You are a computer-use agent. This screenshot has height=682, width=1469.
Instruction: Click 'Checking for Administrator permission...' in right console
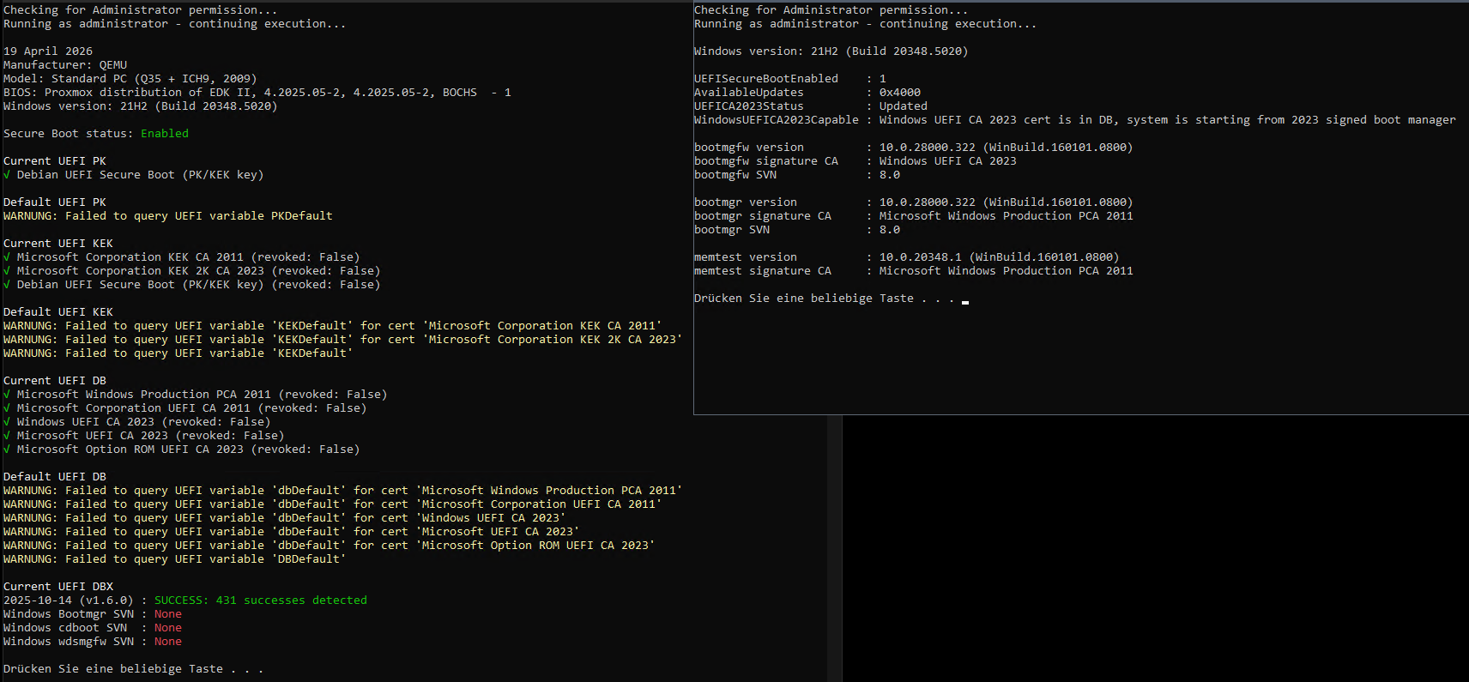(831, 10)
